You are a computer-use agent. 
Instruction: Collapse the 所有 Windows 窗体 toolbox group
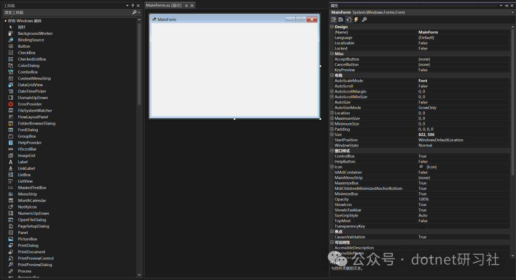tap(5, 21)
